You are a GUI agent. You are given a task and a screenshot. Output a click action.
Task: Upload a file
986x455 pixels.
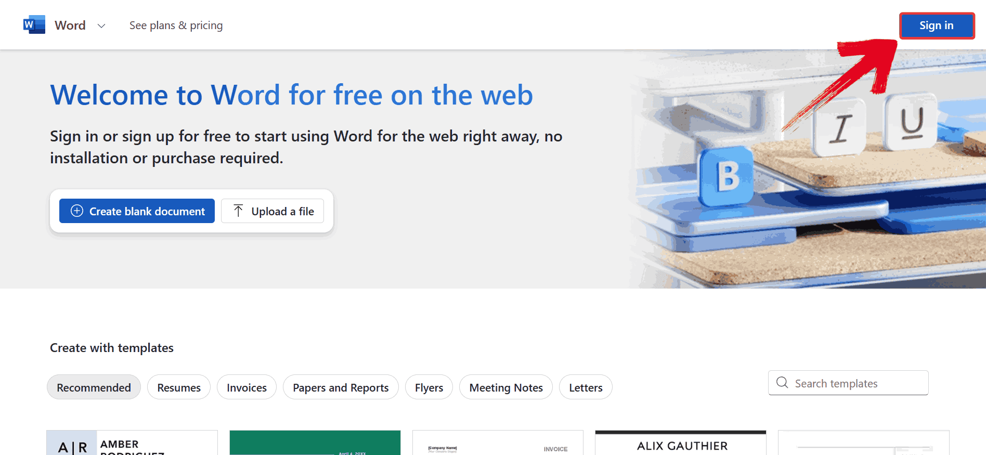click(273, 211)
